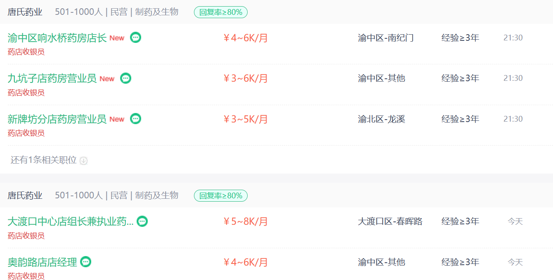The width and height of the screenshot is (553, 280).
Task: Click 药店收银员 tag under 九坑子店药房营业员
Action: tap(26, 92)
